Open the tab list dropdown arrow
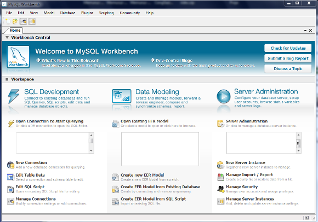This screenshot has width=318, height=222. tap(305, 31)
